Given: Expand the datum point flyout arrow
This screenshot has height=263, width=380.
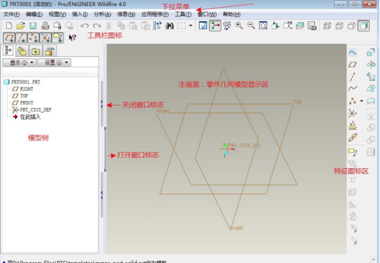Looking at the screenshot, I should [x=361, y=101].
